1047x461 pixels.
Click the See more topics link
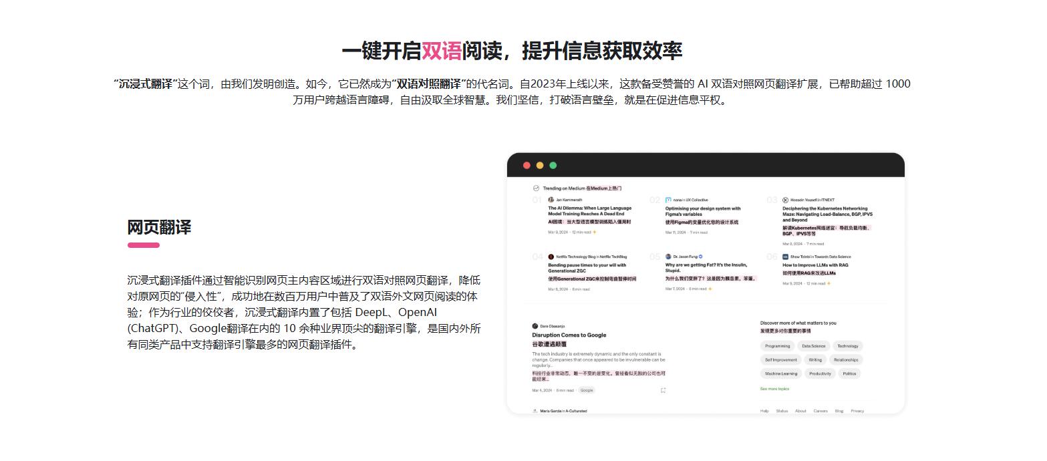(774, 389)
